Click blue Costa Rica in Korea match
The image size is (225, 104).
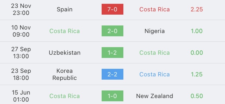click(155, 74)
